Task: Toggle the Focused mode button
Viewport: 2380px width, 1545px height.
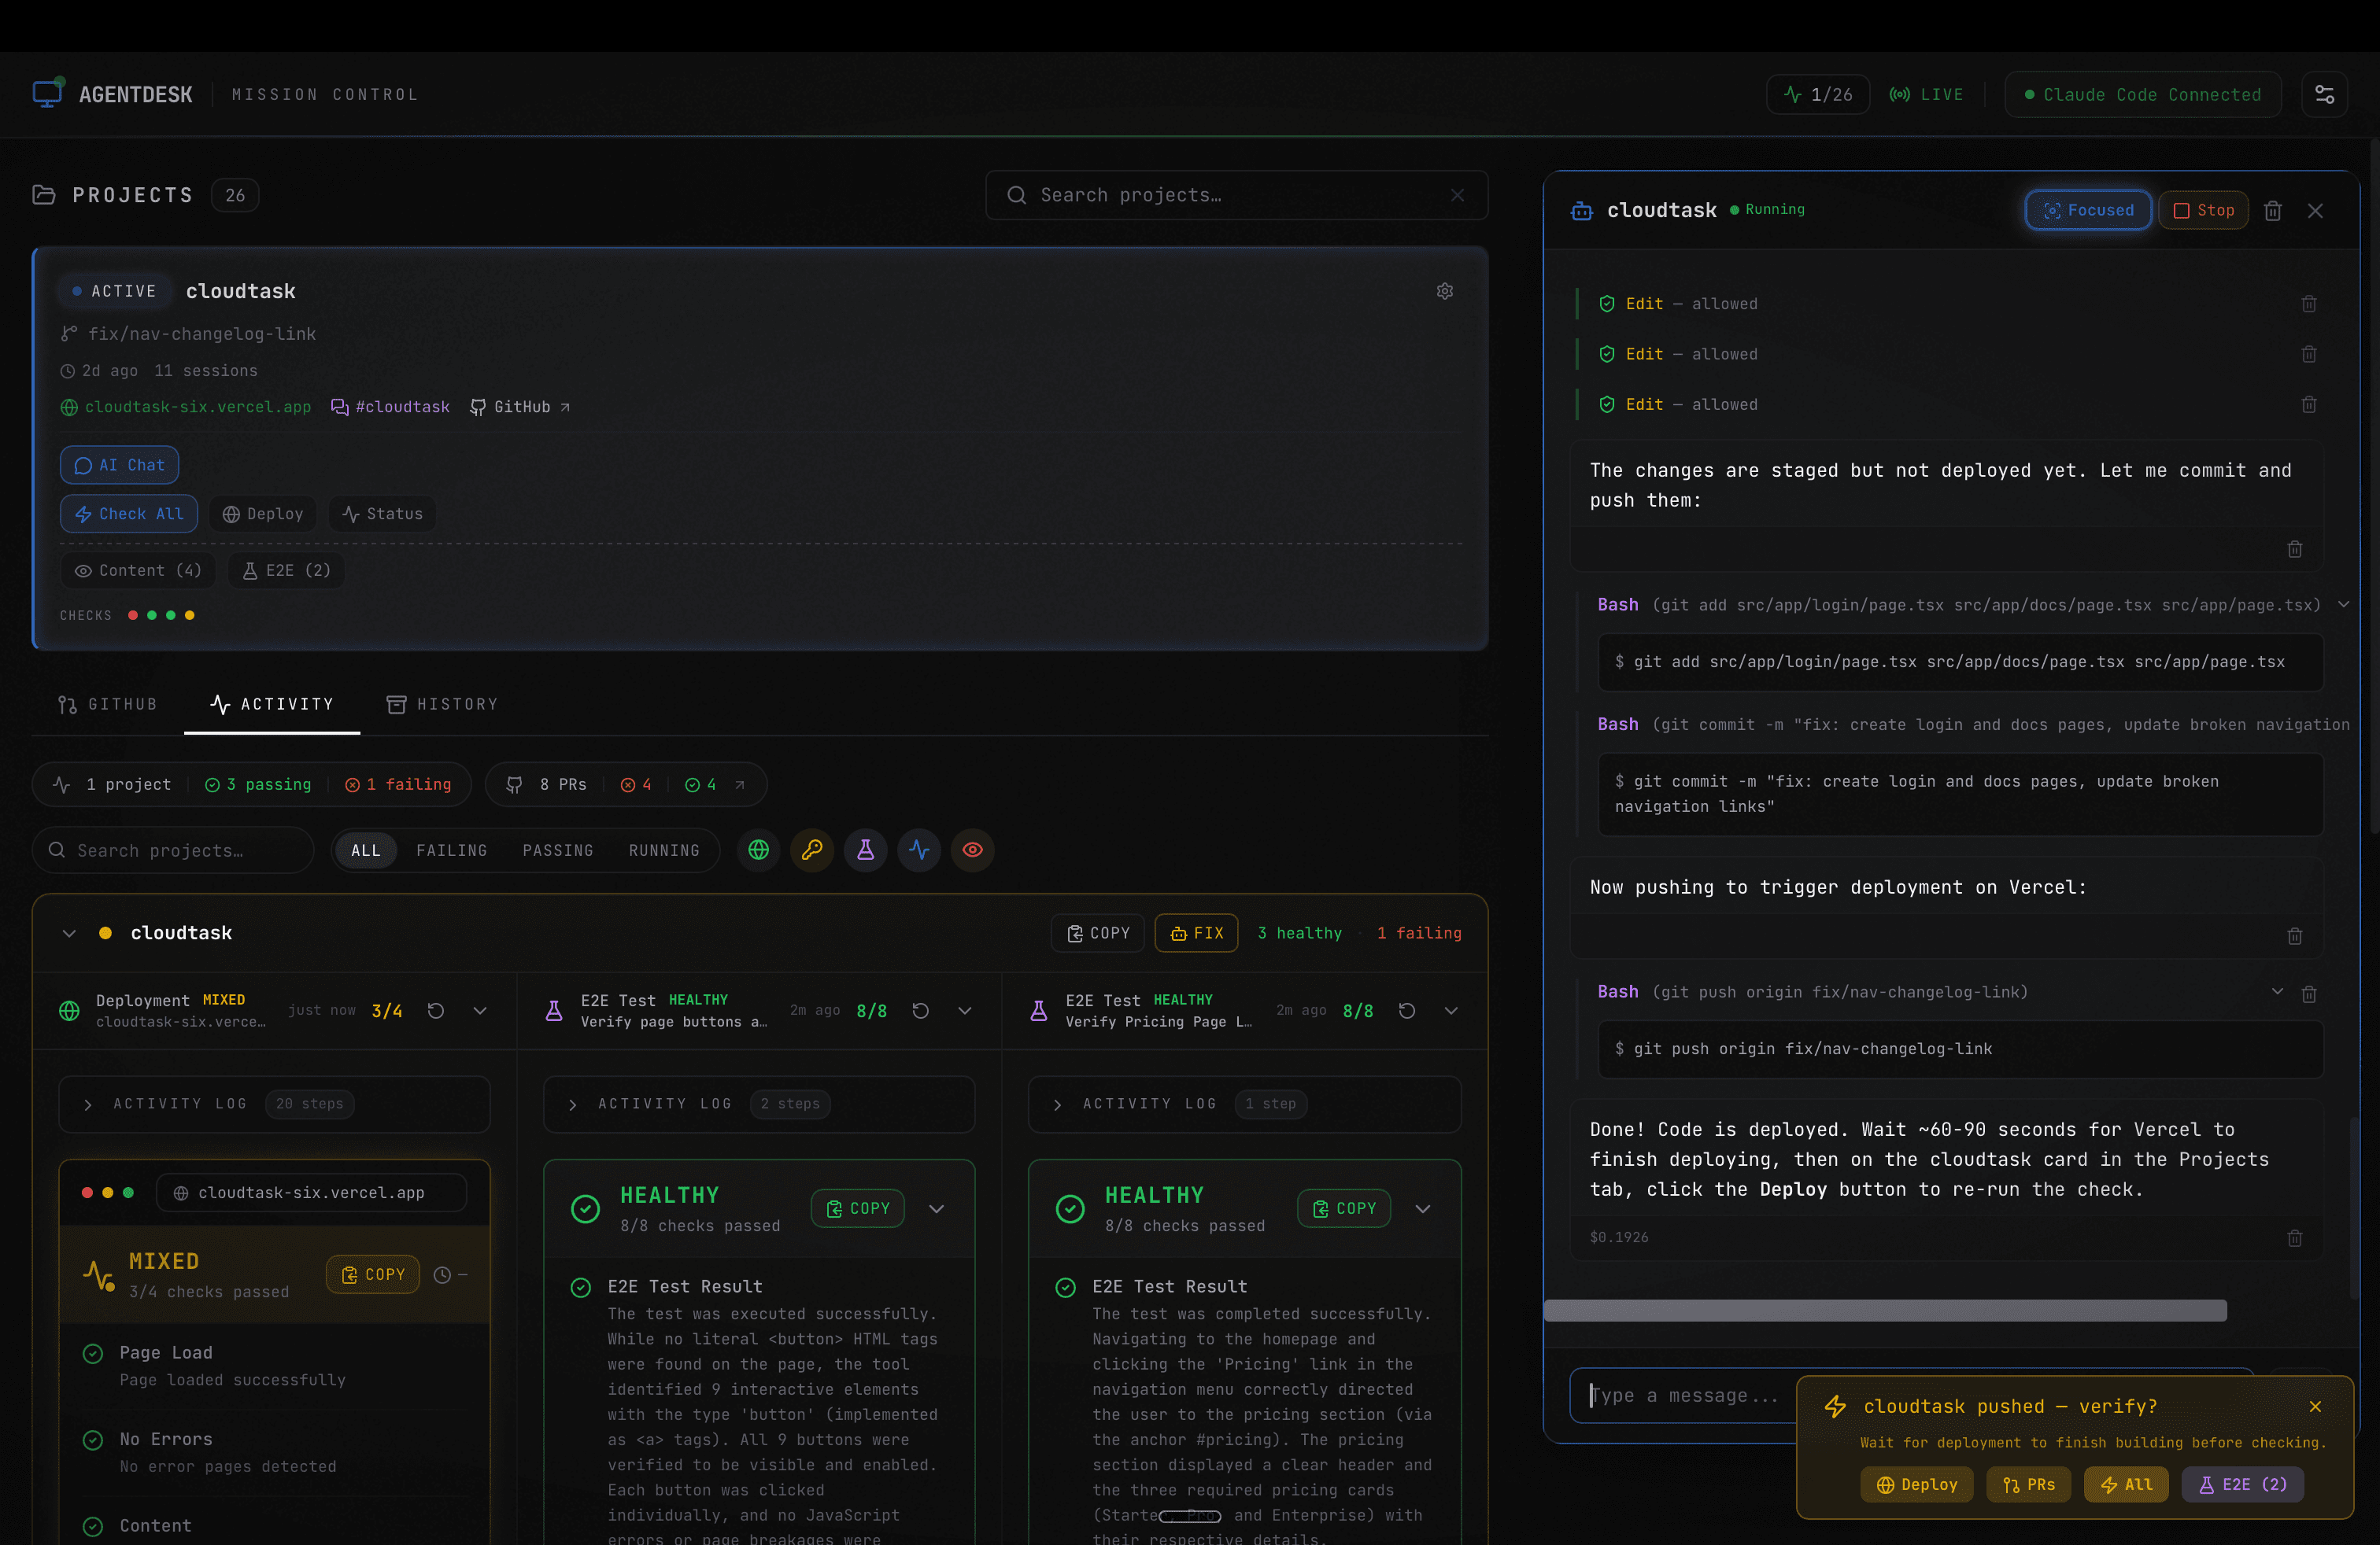Action: (x=2088, y=210)
